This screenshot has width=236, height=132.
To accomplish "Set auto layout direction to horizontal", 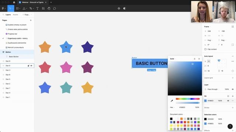I will point(209,61).
